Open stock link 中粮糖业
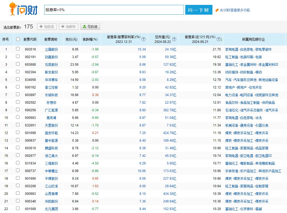This screenshot has height=213, width=287. coord(52,171)
